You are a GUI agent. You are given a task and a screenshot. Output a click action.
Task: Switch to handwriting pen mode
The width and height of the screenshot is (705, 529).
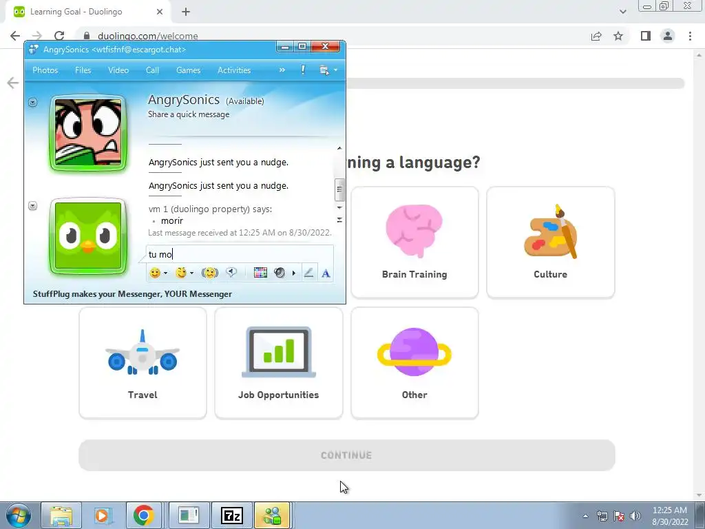click(x=309, y=273)
